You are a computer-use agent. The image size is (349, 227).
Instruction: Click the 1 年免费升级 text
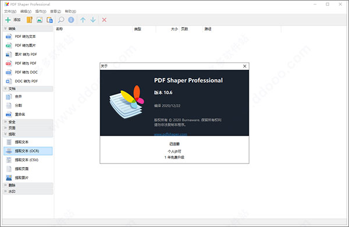pyautogui.click(x=174, y=157)
